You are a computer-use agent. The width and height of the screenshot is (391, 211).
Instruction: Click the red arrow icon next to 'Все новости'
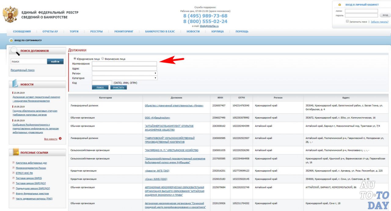click(x=60, y=139)
